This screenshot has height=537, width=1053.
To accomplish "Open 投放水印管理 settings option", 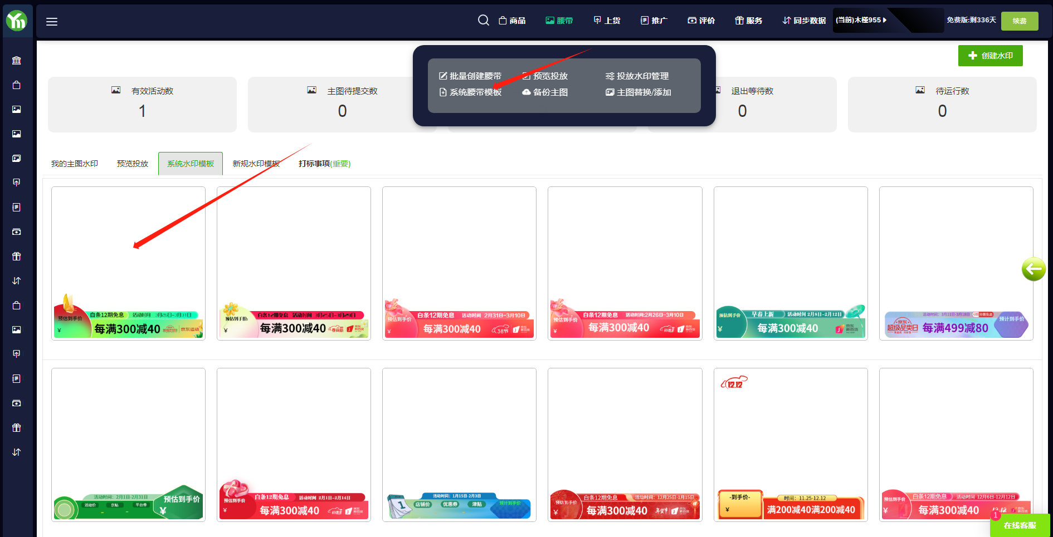I will coord(637,76).
